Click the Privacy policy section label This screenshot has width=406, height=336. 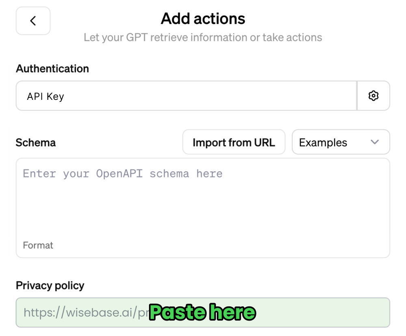click(50, 286)
